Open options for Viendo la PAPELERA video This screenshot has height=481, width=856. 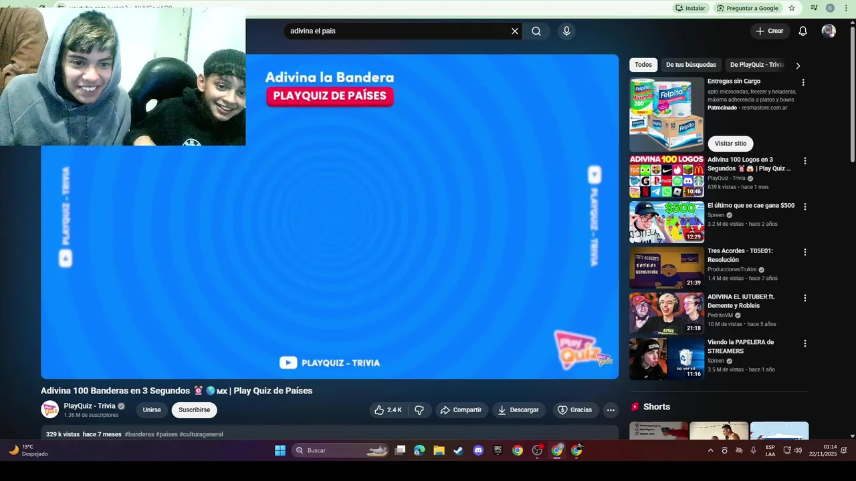(805, 343)
